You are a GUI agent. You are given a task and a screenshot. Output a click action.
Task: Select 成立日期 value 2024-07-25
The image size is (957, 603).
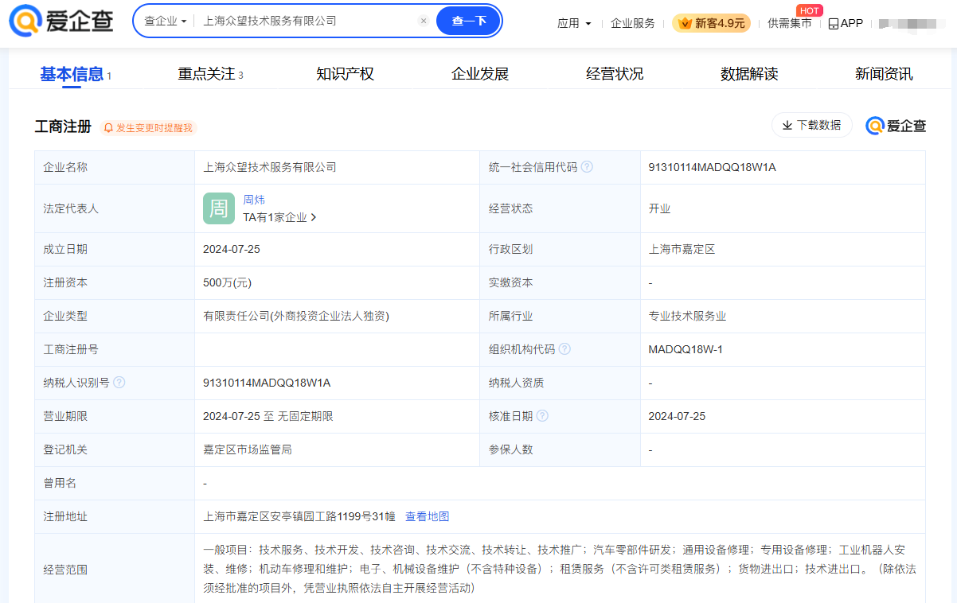coord(232,249)
